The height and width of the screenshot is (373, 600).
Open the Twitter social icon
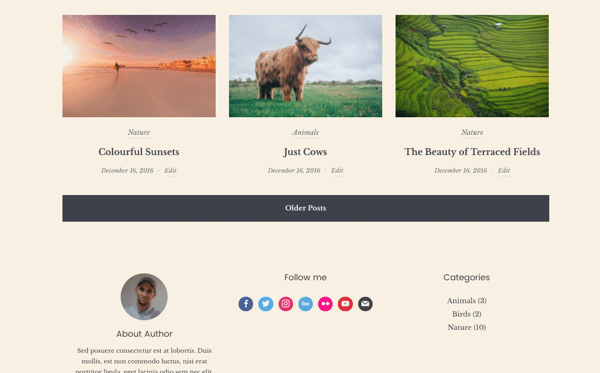pyautogui.click(x=265, y=304)
